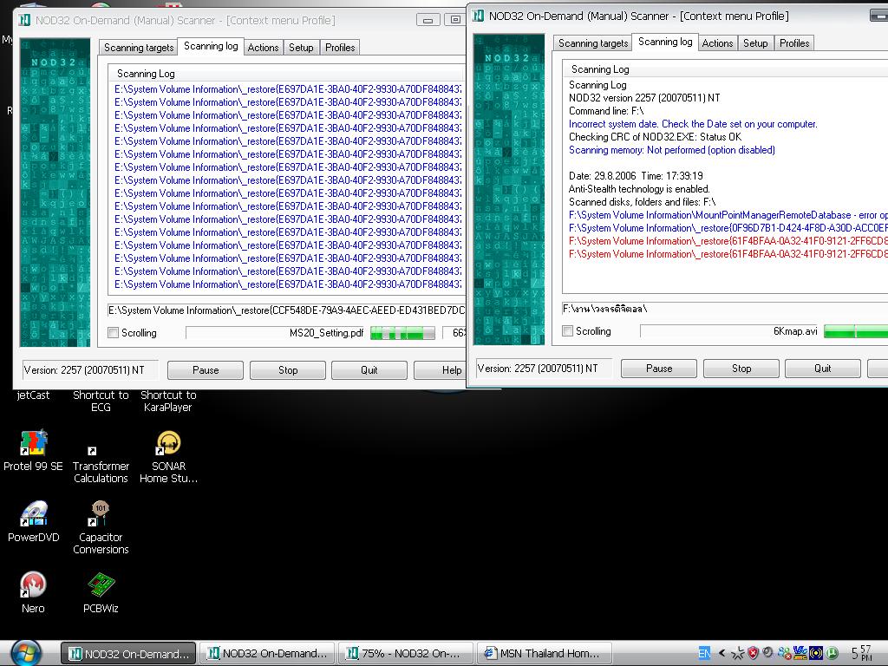Click the right window version status field
This screenshot has height=666, width=888.
click(x=544, y=369)
